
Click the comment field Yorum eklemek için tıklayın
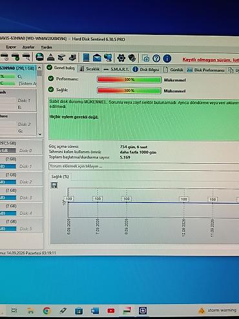[x=144, y=166]
